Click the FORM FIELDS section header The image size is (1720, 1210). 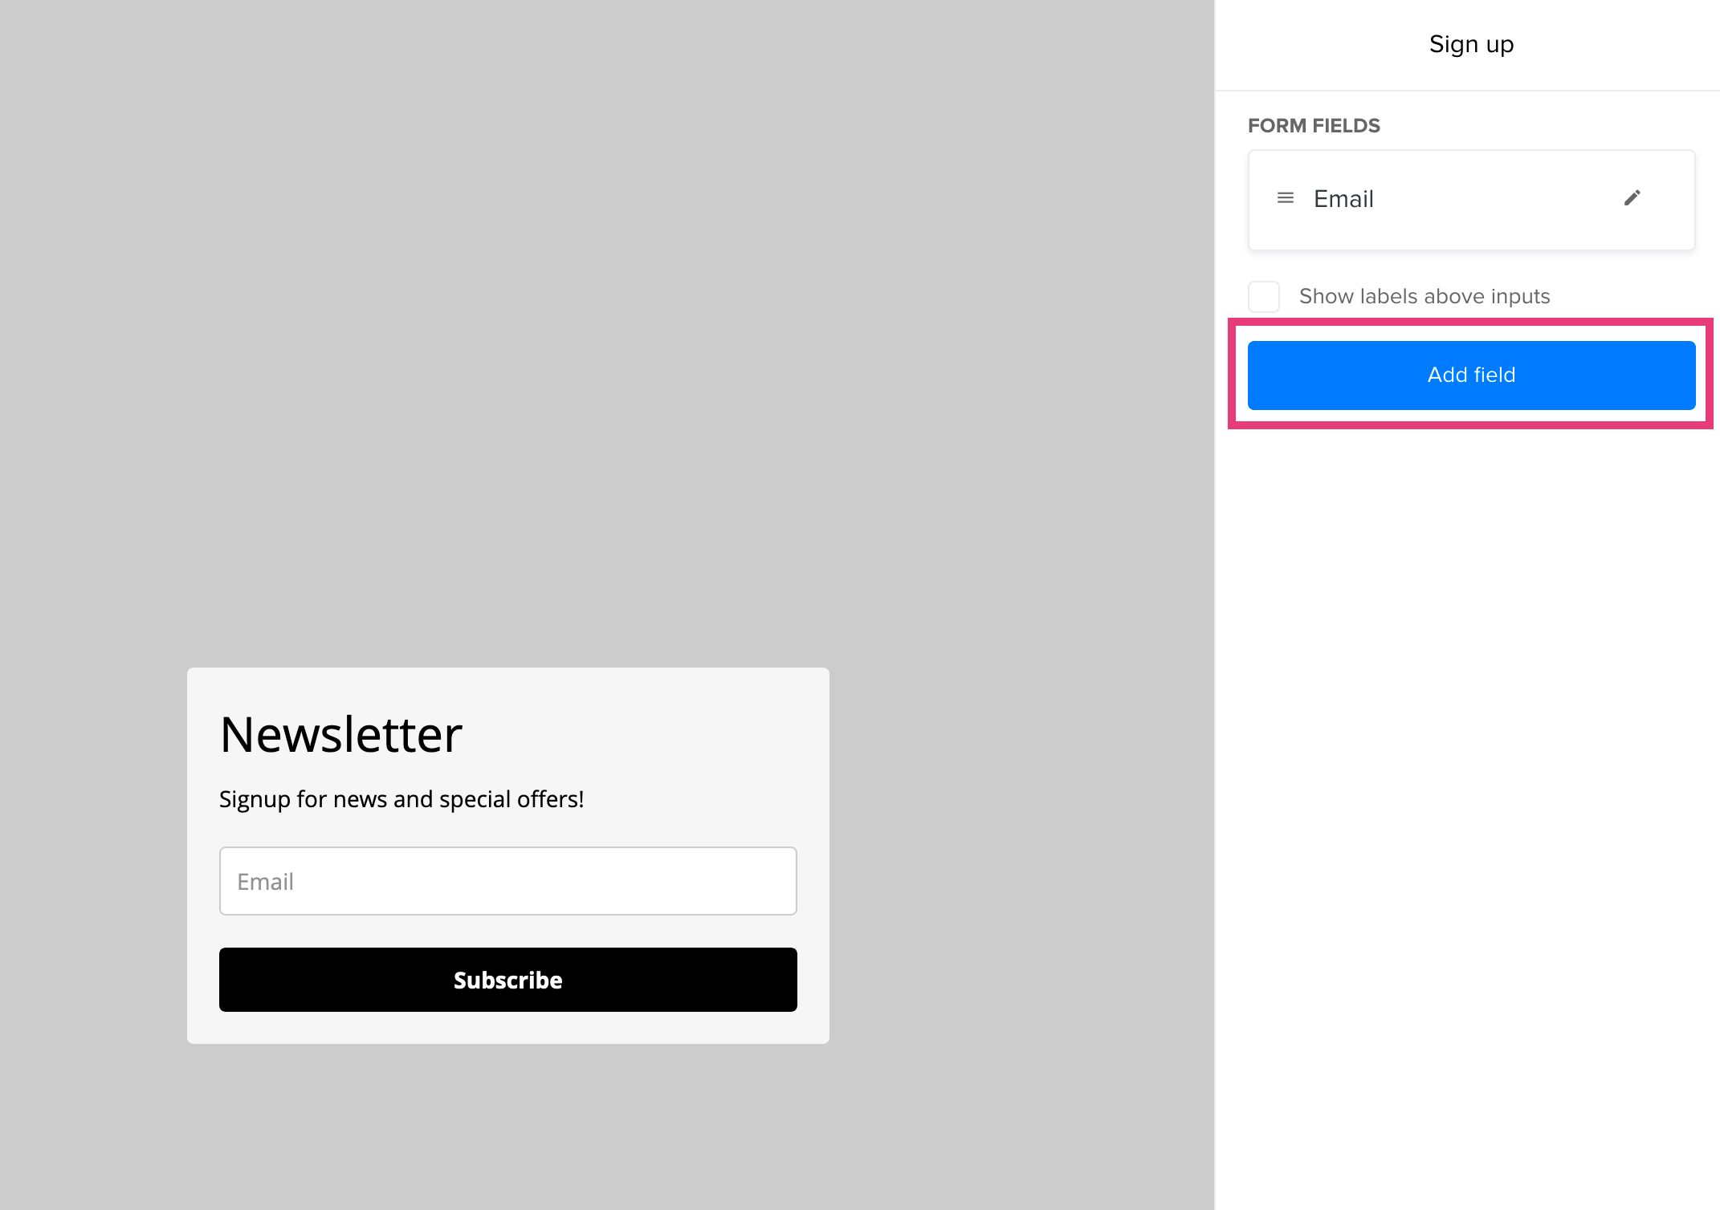point(1313,126)
